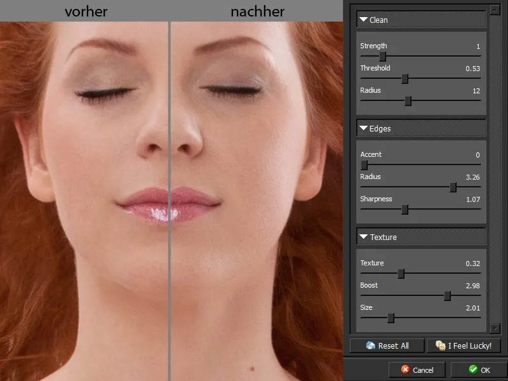Click the Boost slider handle
Viewport: 508px width, 381px height.
[x=448, y=296]
